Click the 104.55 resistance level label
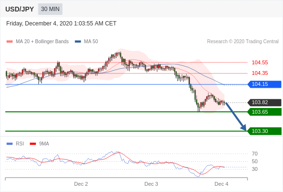The width and height of the screenshot is (283, 192). tap(259, 63)
